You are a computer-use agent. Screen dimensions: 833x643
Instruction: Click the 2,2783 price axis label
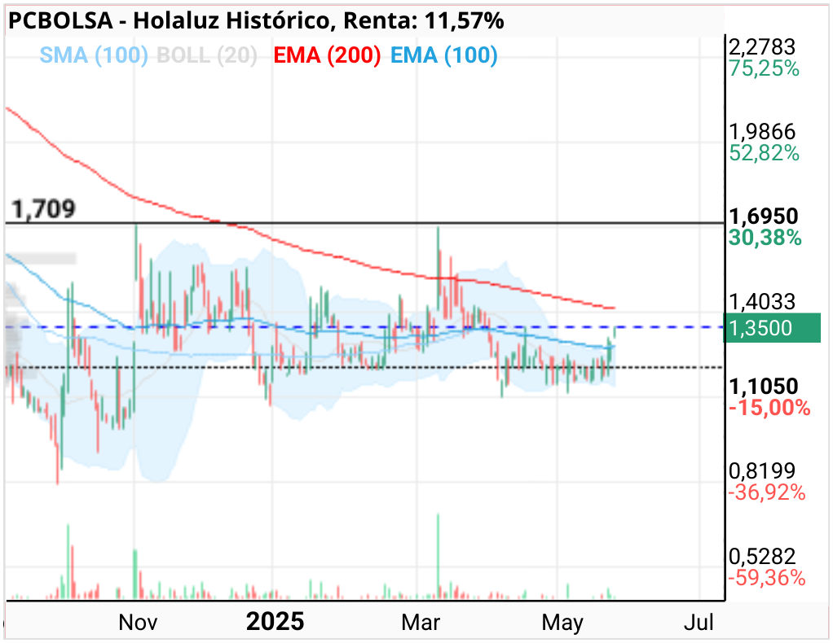762,47
